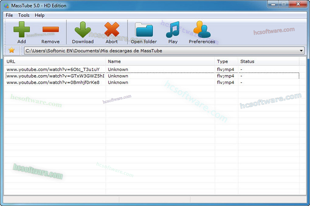Click the status dash in 6Otc_T3u1uY row
The height and width of the screenshot is (206, 310).
[242, 70]
